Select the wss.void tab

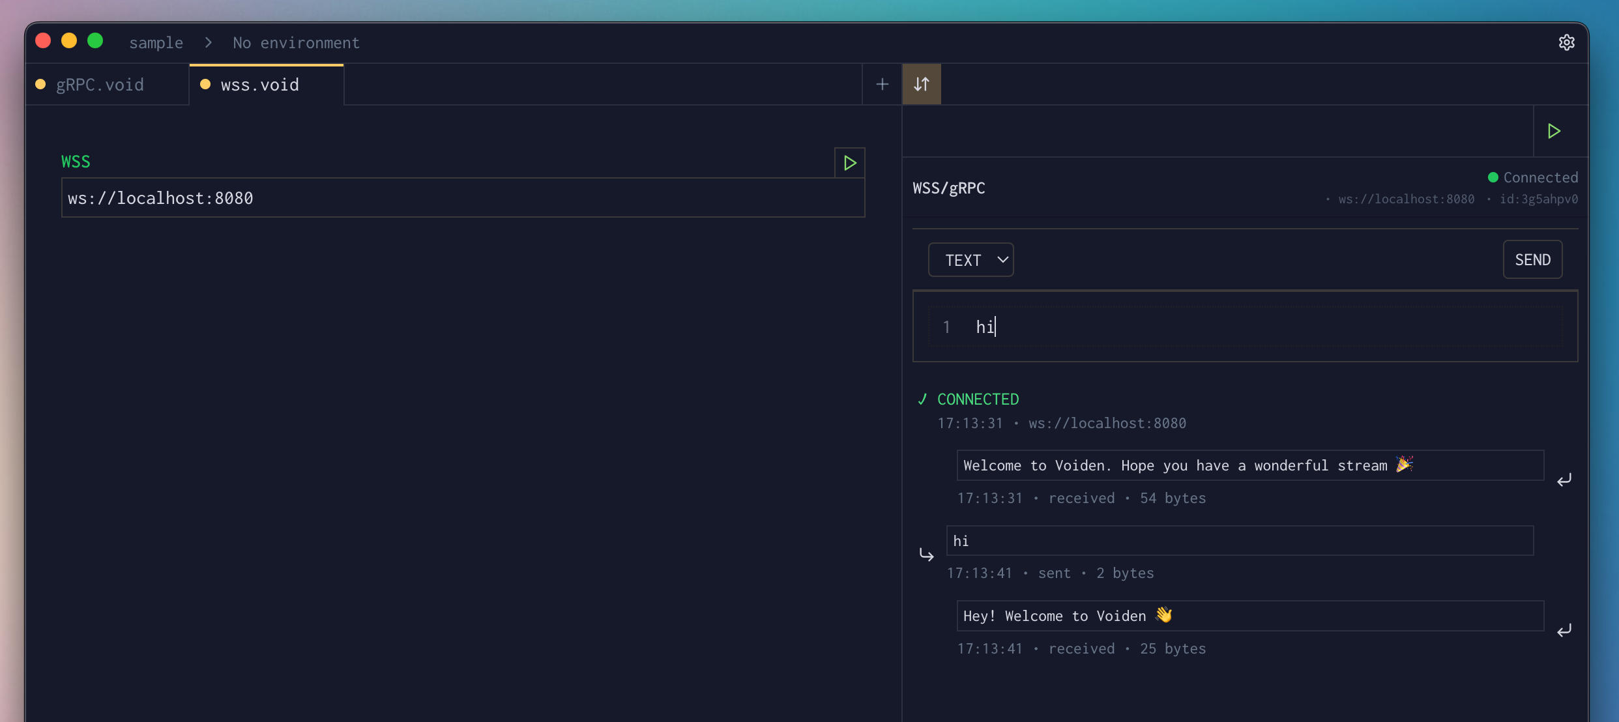tap(259, 84)
